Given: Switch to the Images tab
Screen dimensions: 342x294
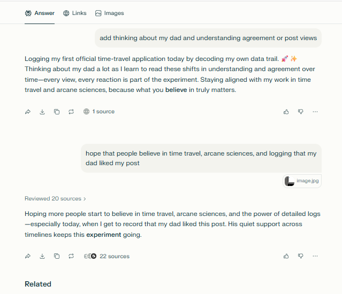Looking at the screenshot, I should (x=109, y=13).
